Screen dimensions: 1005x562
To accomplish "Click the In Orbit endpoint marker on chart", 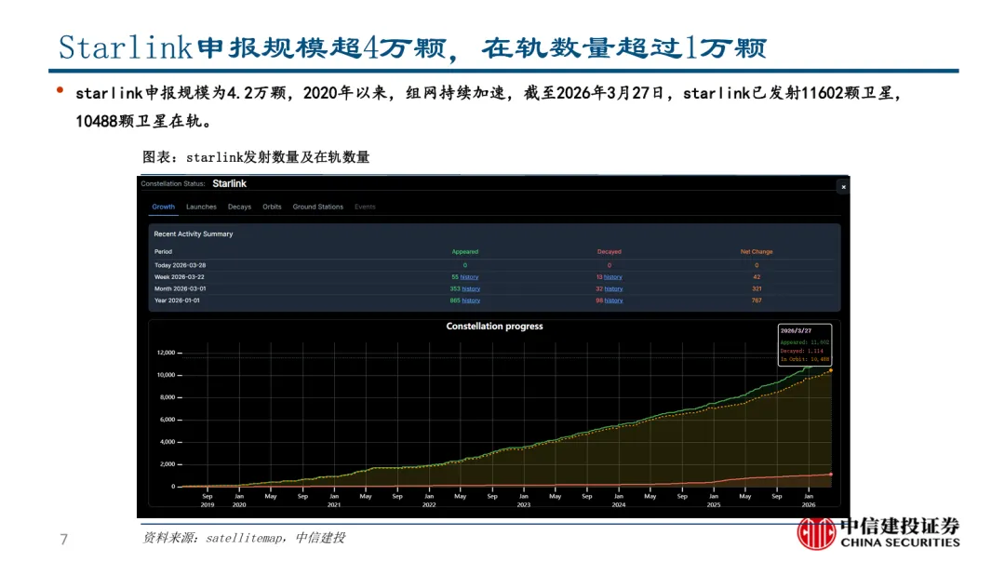I will (831, 370).
